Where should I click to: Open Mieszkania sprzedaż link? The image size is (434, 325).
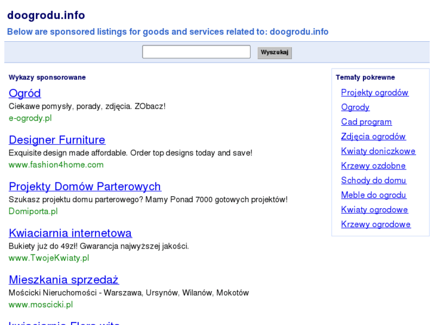64,280
